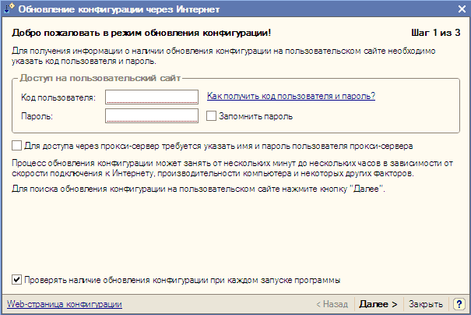Close the update configuration dialog
Screen dimensions: 471x315
[462, 9]
